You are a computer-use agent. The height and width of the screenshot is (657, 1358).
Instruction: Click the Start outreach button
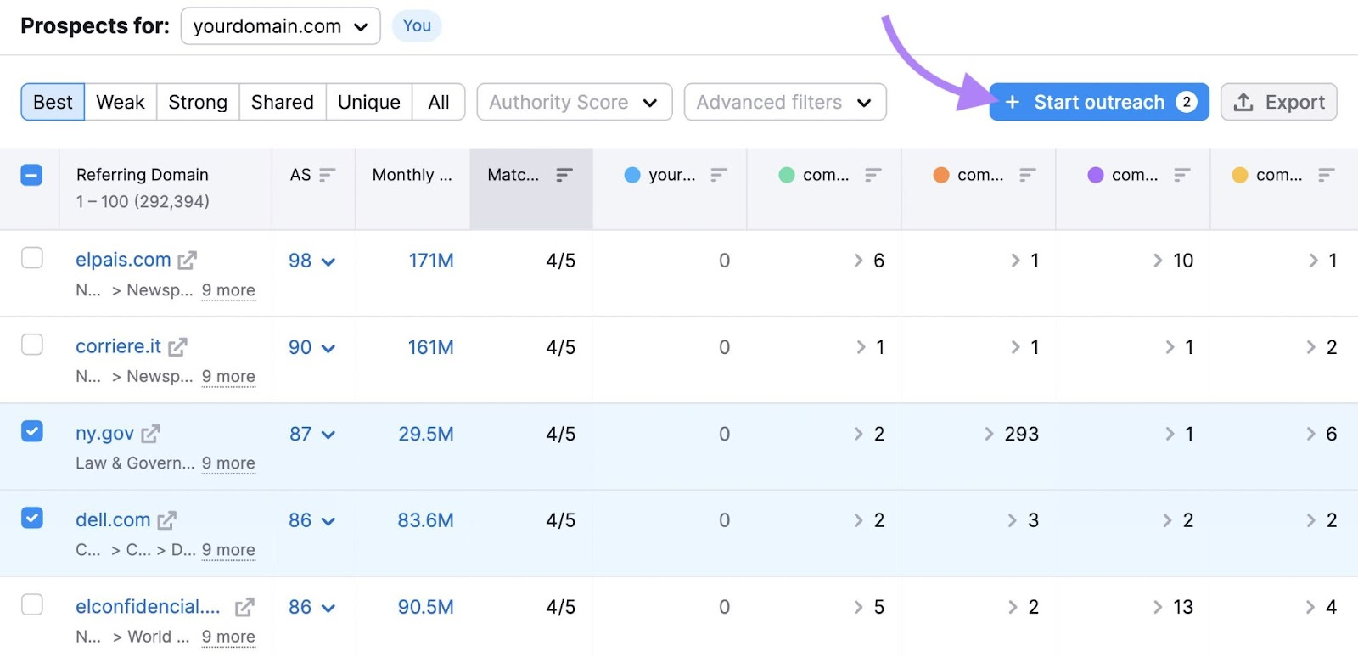(1098, 102)
